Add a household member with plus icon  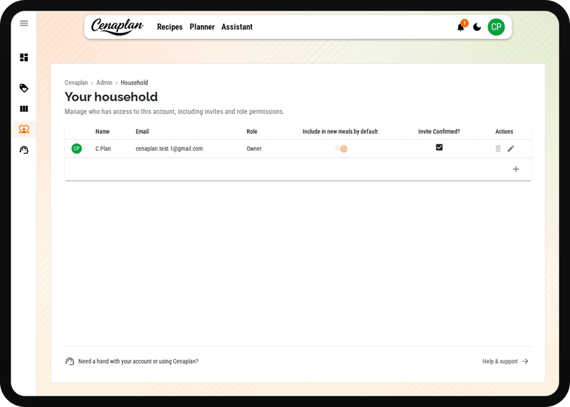tap(516, 169)
